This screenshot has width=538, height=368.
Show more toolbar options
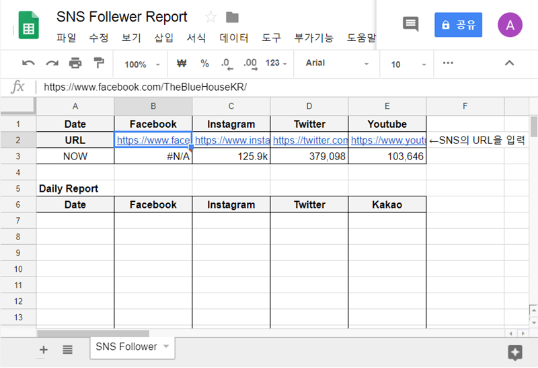pyautogui.click(x=448, y=63)
